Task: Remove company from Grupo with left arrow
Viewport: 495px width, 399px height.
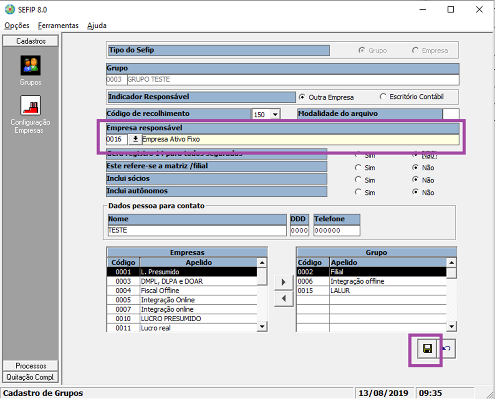Action: click(x=284, y=298)
